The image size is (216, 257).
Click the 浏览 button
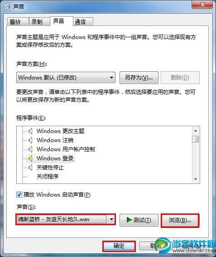coord(180,220)
